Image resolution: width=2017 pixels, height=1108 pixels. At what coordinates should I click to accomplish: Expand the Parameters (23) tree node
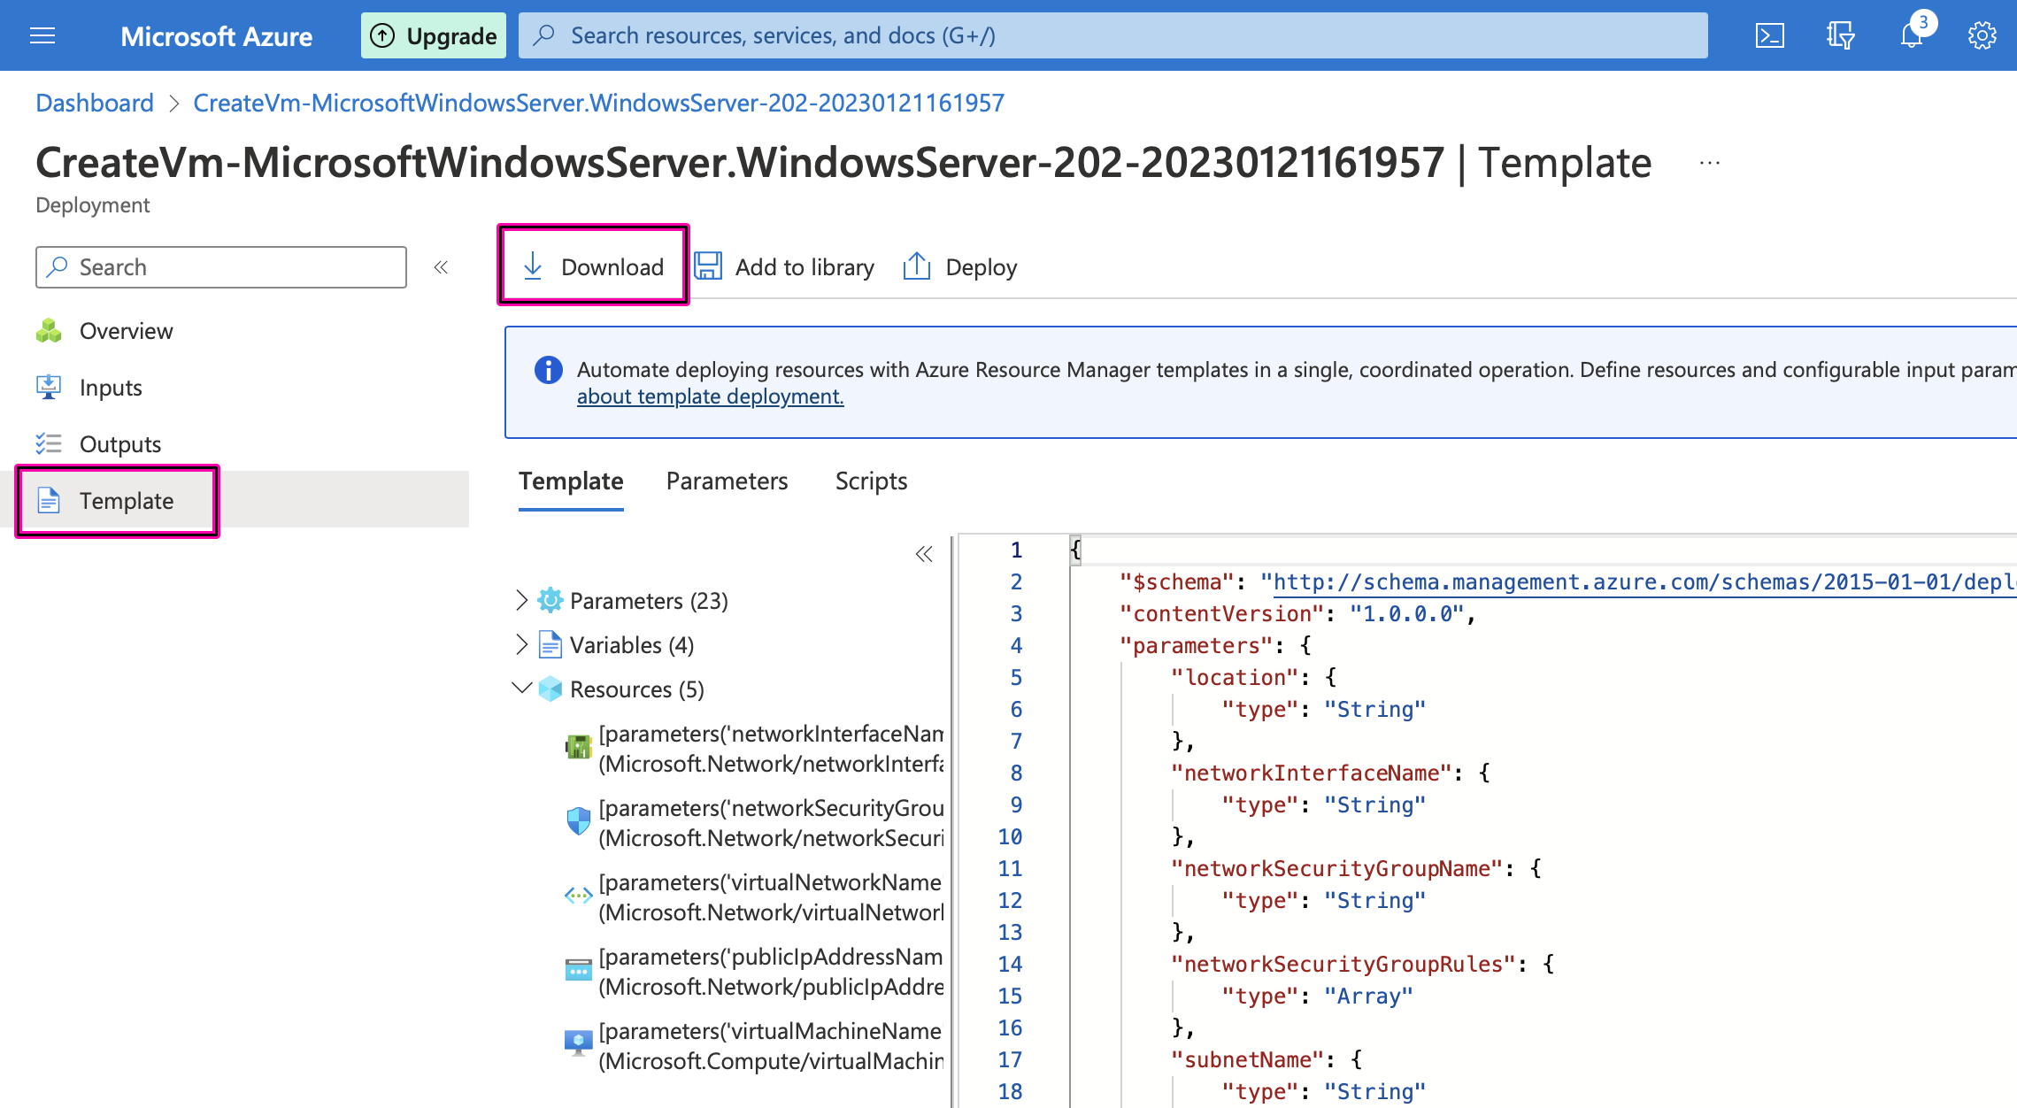point(521,600)
